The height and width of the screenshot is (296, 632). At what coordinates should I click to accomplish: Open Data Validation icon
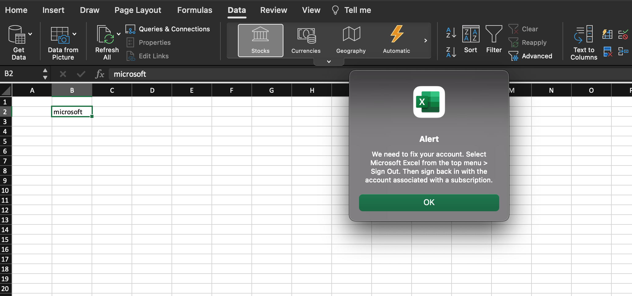click(623, 34)
